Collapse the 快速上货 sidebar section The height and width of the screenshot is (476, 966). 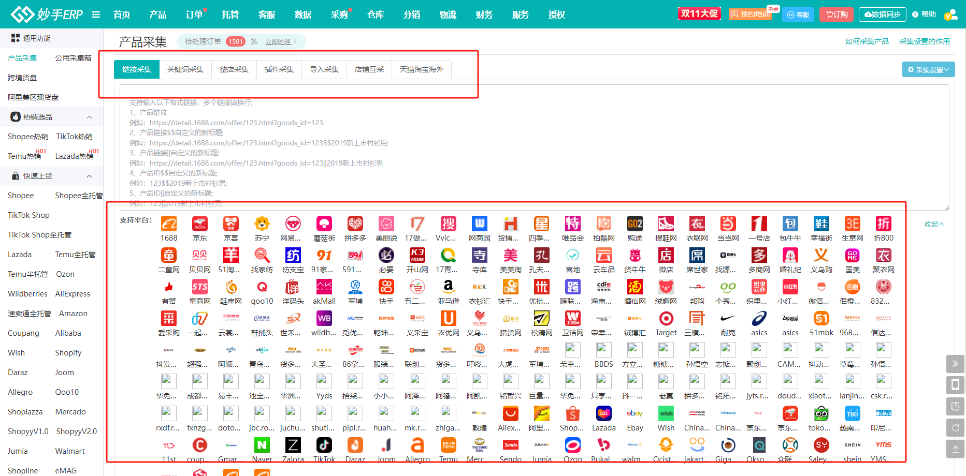(89, 176)
